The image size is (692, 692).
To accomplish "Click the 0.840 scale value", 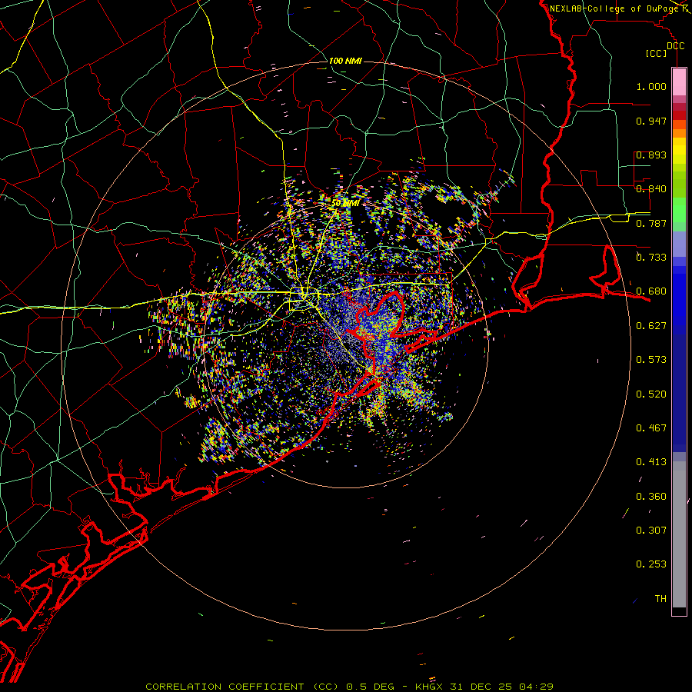I will coord(651,189).
